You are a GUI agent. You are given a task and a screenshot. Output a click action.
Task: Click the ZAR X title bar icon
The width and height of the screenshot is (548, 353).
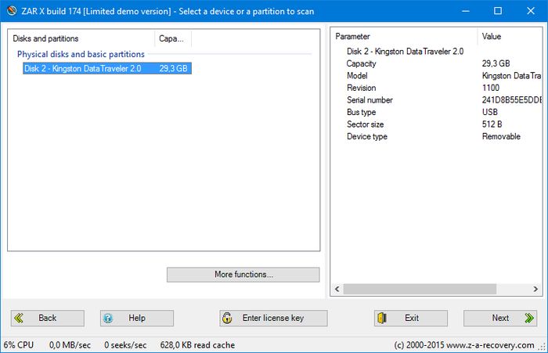click(11, 11)
